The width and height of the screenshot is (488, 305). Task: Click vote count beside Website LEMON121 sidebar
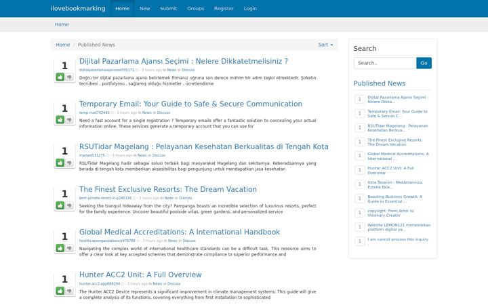tap(359, 227)
